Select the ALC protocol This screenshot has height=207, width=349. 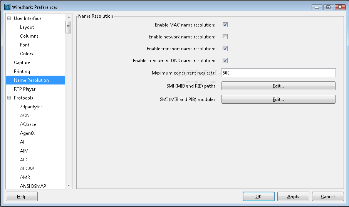[24, 160]
